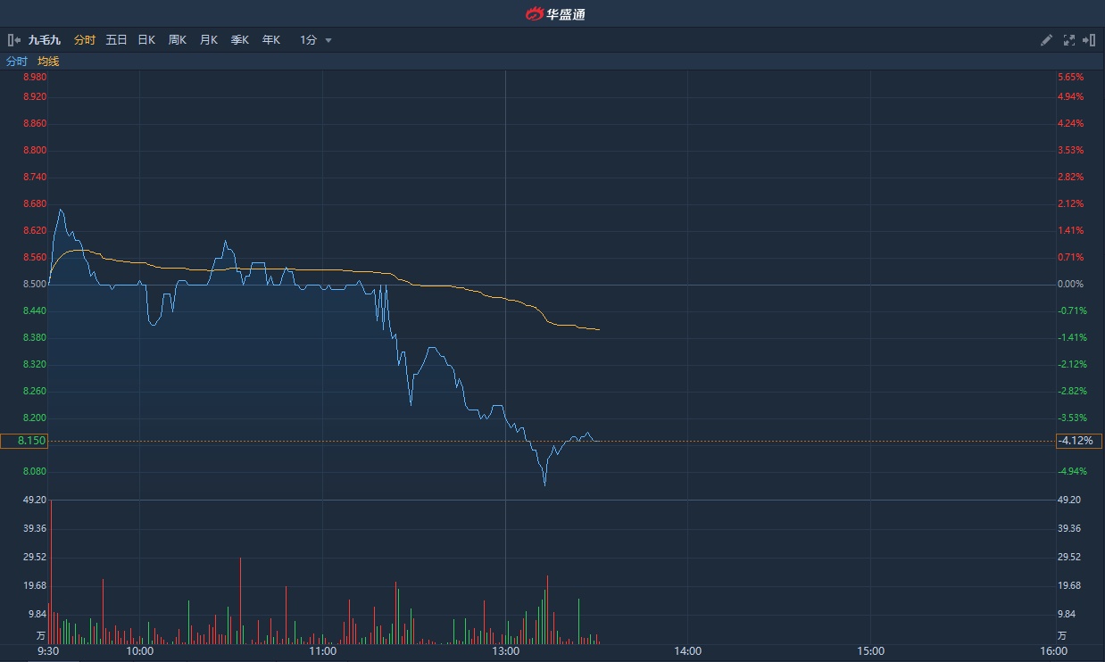Click the 13:00 vertical time marker line
Image resolution: width=1105 pixels, height=662 pixels.
pos(506,268)
